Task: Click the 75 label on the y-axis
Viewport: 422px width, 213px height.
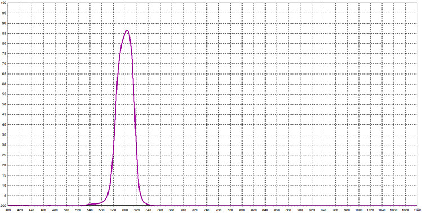Action: tap(5, 54)
